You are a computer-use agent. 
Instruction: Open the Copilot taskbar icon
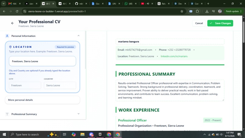coord(74,134)
